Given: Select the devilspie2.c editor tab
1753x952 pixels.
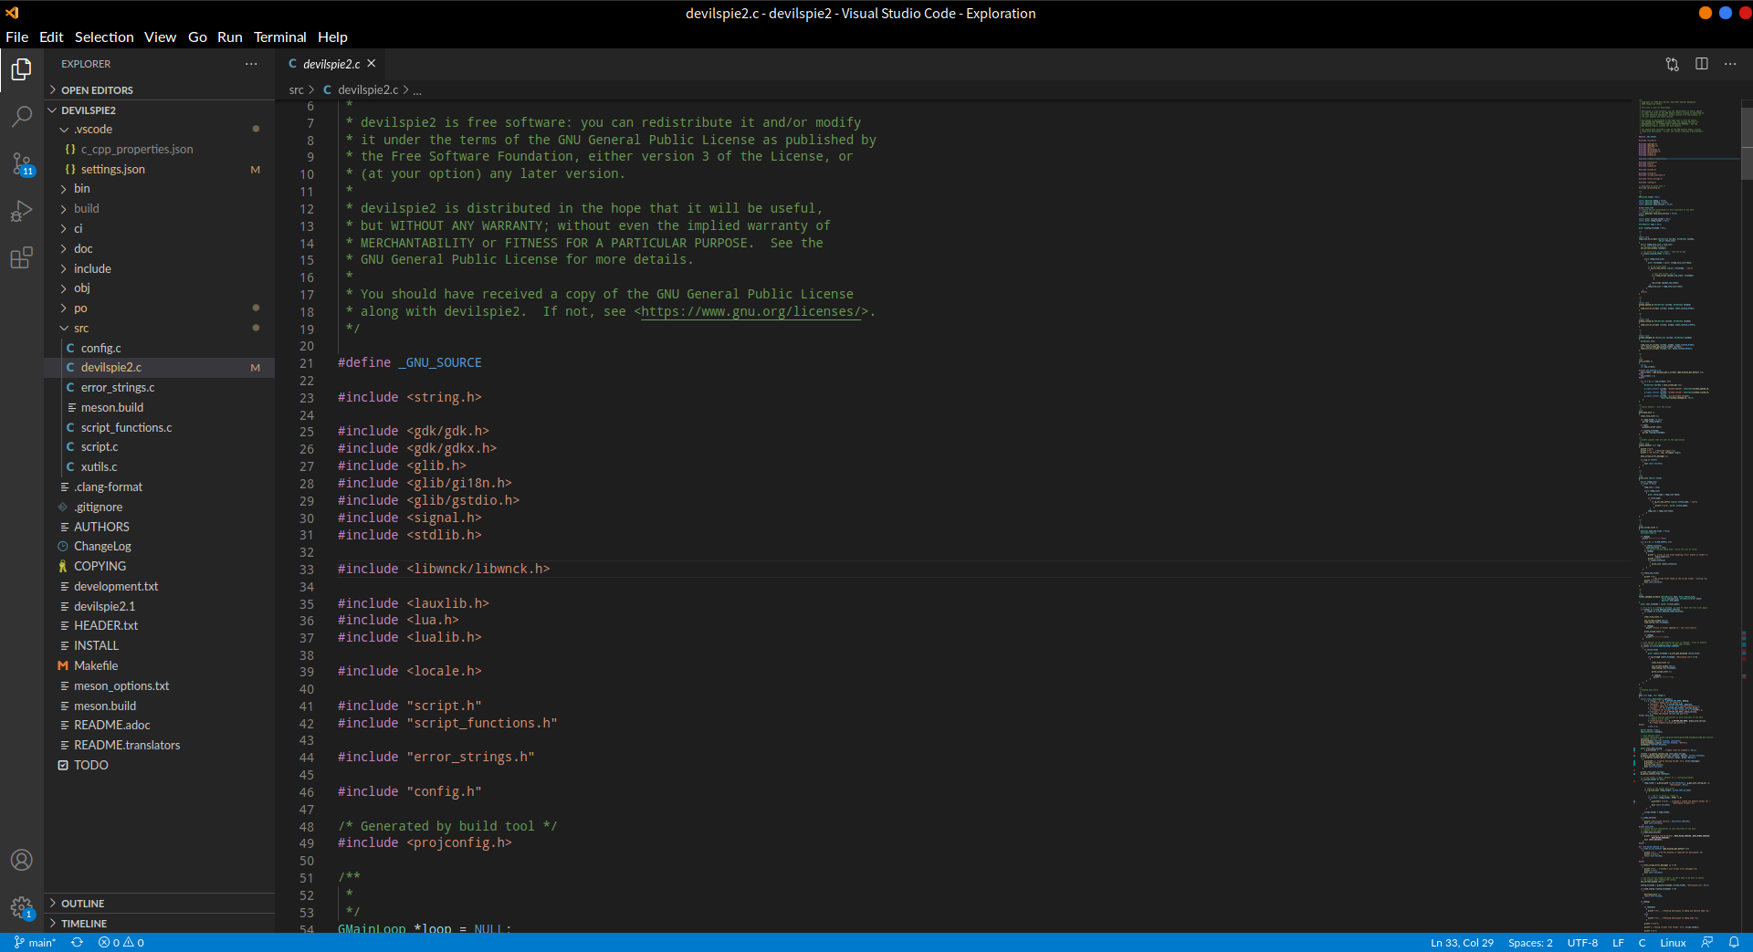Looking at the screenshot, I should pyautogui.click(x=331, y=64).
